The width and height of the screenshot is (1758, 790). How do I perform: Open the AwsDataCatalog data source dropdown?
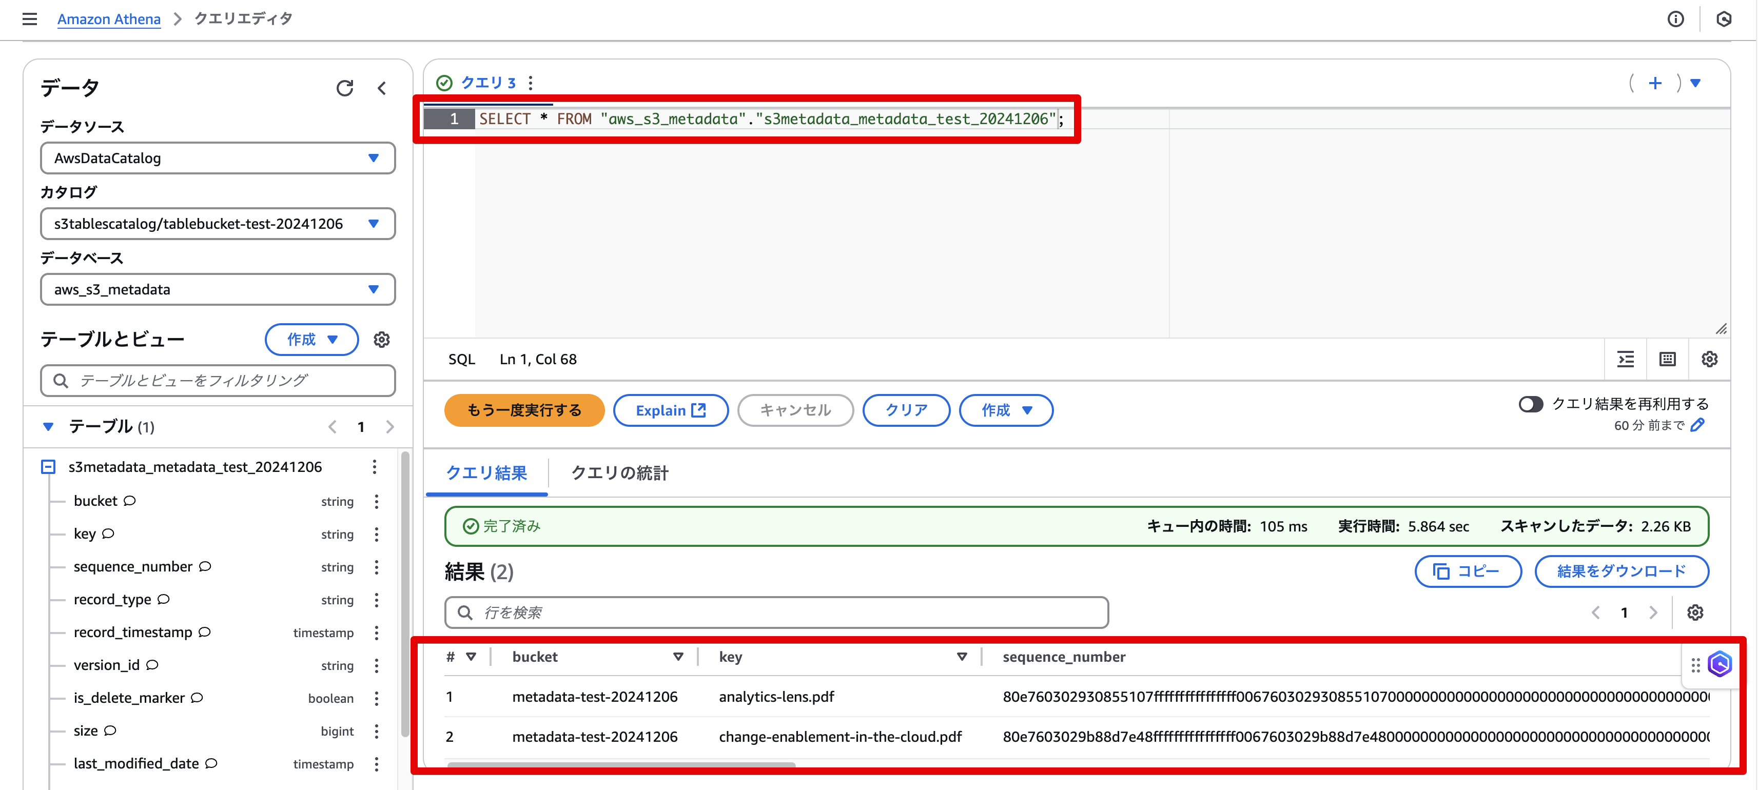(218, 159)
